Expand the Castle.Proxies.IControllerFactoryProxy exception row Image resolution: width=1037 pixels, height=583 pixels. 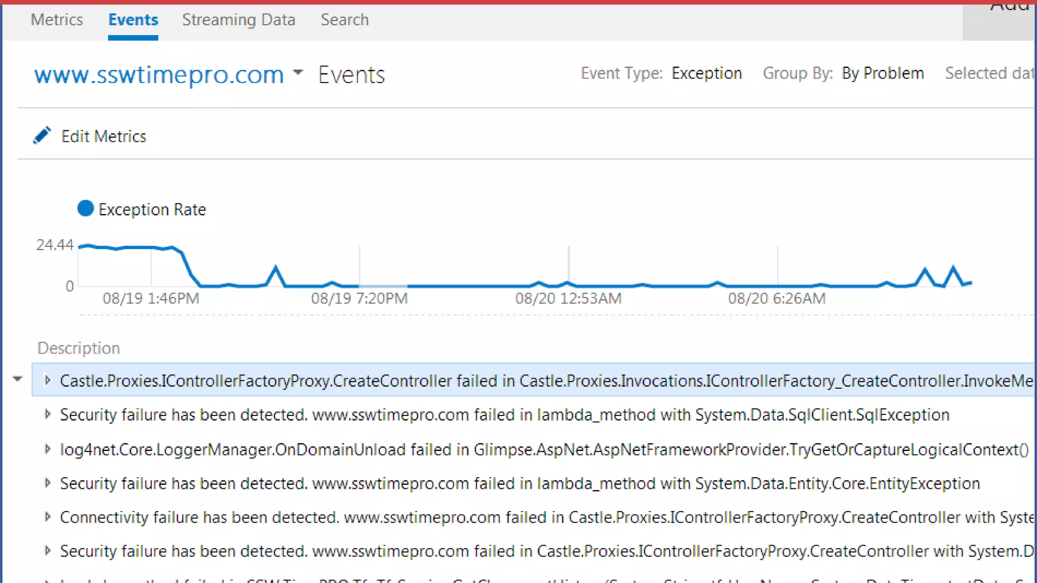tap(48, 380)
